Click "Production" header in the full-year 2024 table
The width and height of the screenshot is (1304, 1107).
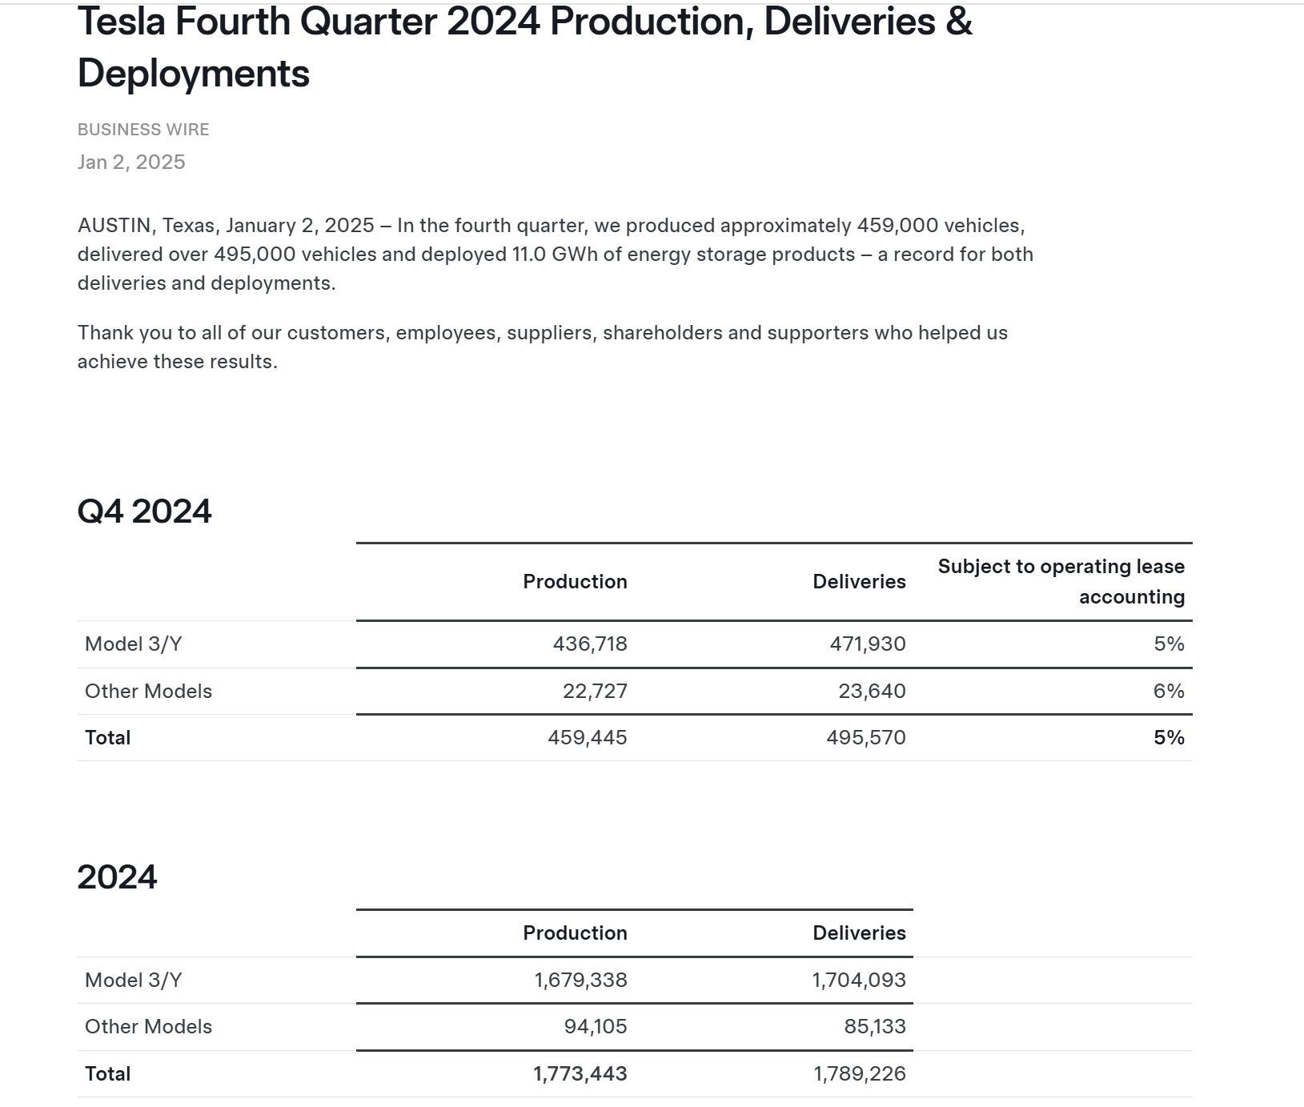[x=575, y=933]
